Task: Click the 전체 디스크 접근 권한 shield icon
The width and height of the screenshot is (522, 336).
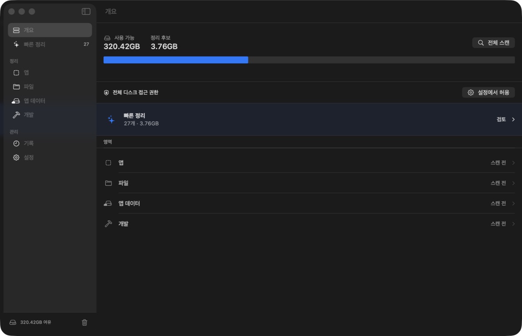Action: [106, 92]
